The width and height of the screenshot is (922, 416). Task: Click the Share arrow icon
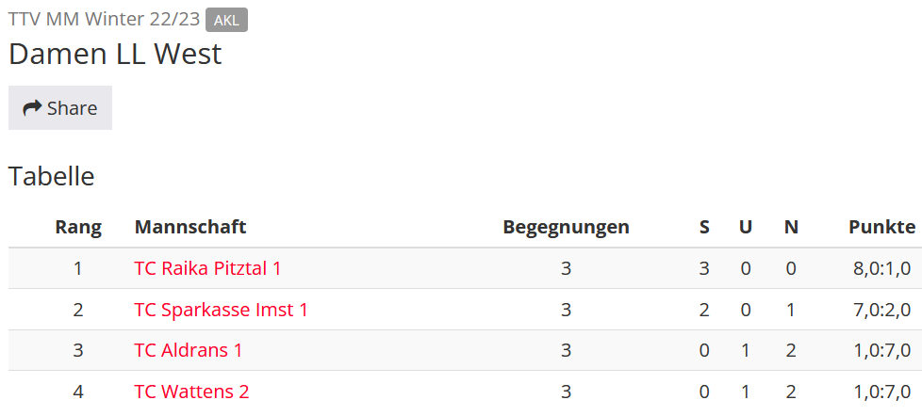[32, 108]
